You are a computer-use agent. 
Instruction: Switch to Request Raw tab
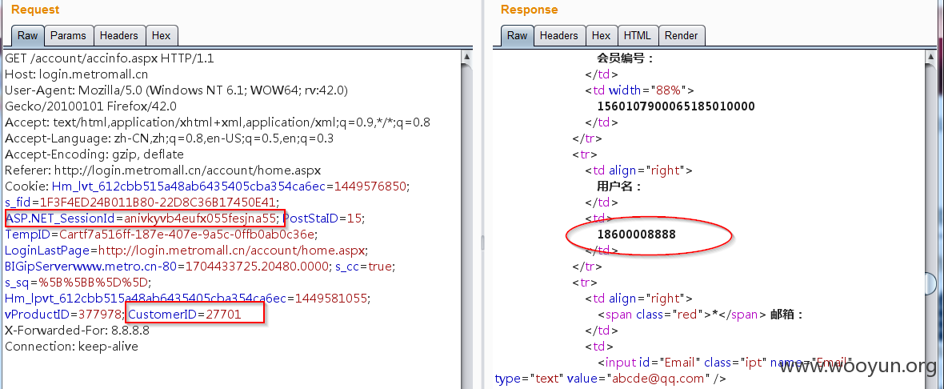tap(28, 35)
